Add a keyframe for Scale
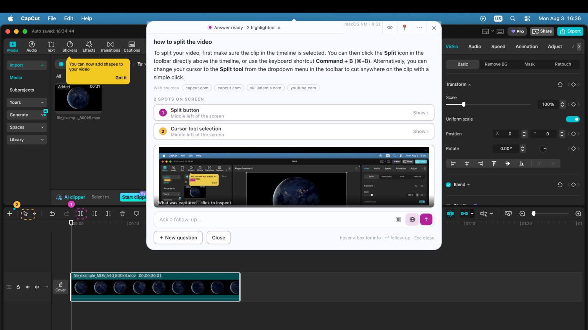The image size is (588, 330). pyautogui.click(x=573, y=105)
